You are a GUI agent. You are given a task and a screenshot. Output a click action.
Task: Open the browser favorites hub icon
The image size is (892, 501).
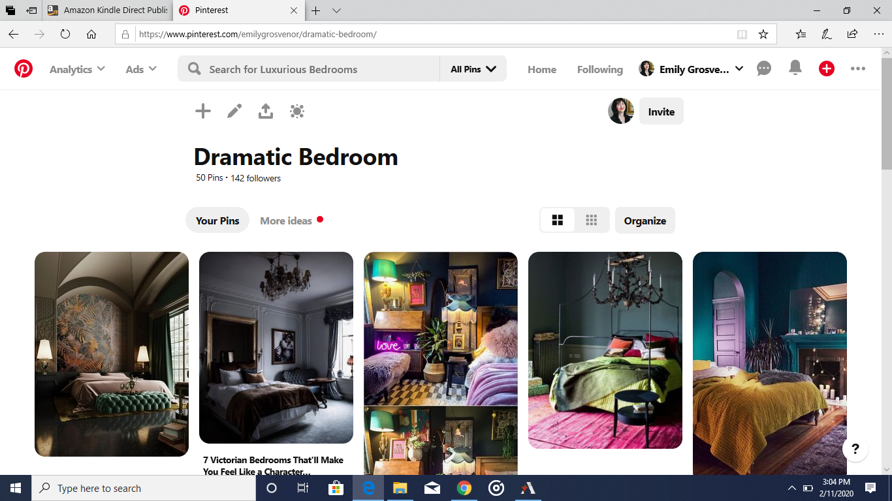click(x=801, y=34)
